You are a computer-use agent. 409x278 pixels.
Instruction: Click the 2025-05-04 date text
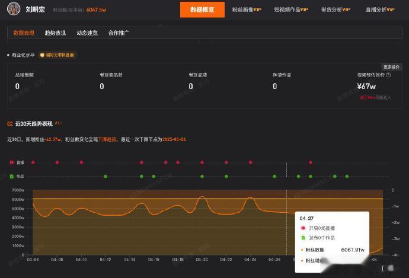pyautogui.click(x=174, y=139)
